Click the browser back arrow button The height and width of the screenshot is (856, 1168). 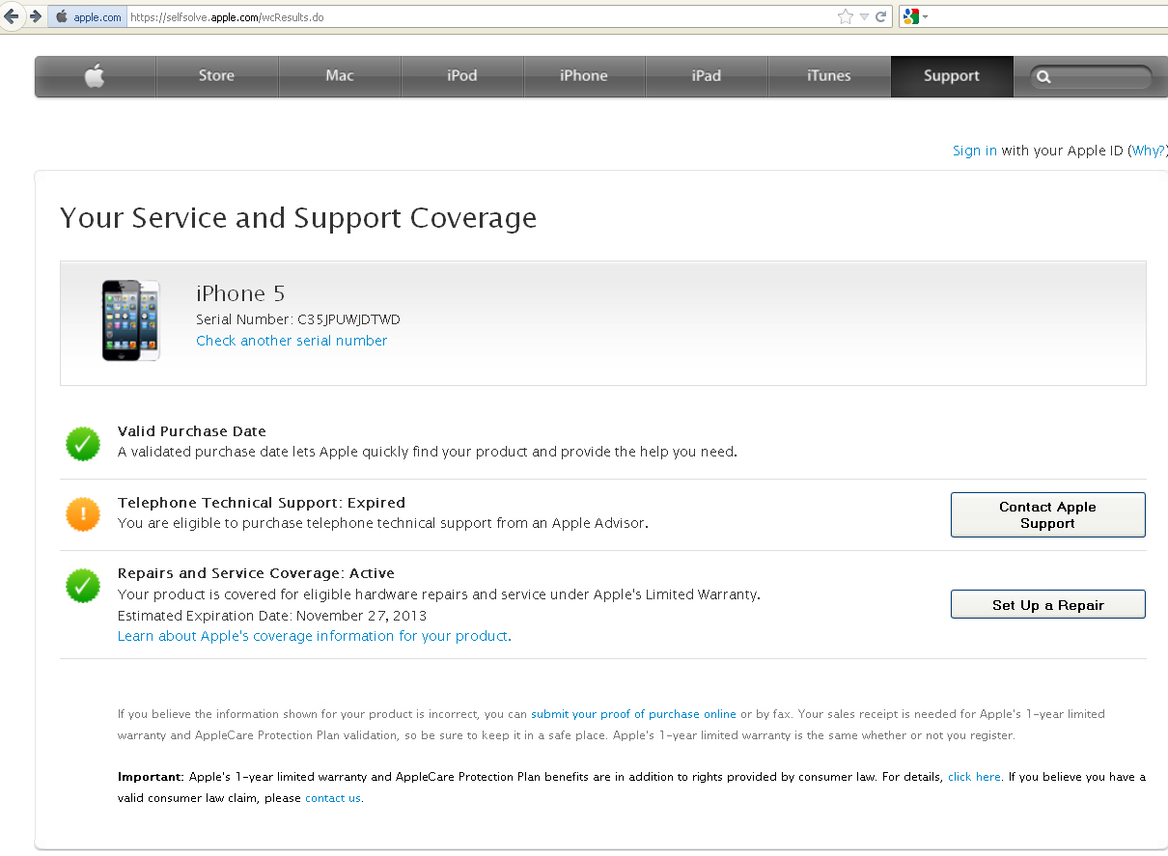(12, 16)
